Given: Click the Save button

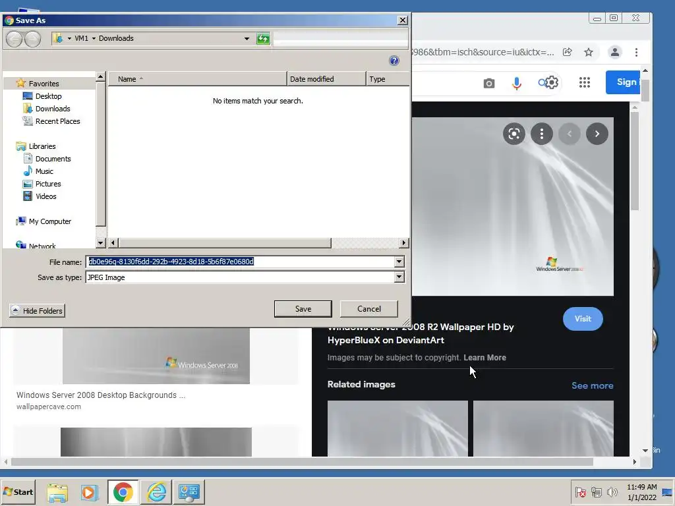Looking at the screenshot, I should point(303,309).
